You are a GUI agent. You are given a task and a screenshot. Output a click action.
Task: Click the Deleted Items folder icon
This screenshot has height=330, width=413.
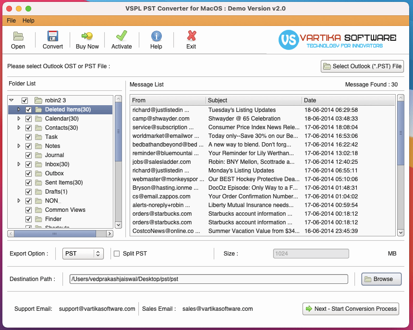pos(39,110)
